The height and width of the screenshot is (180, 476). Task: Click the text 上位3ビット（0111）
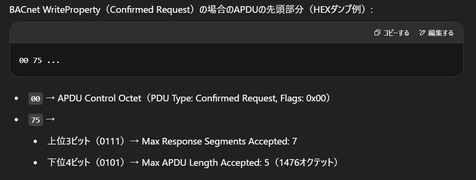(x=87, y=141)
